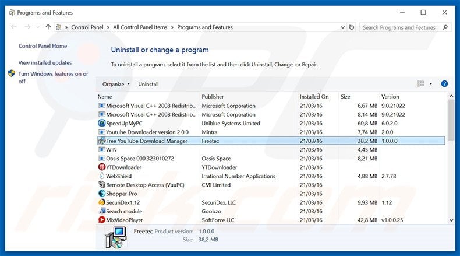Viewport: 460px width, 256px height.
Task: Select Uniblue Systems Limited publisher cell
Action: (231, 123)
